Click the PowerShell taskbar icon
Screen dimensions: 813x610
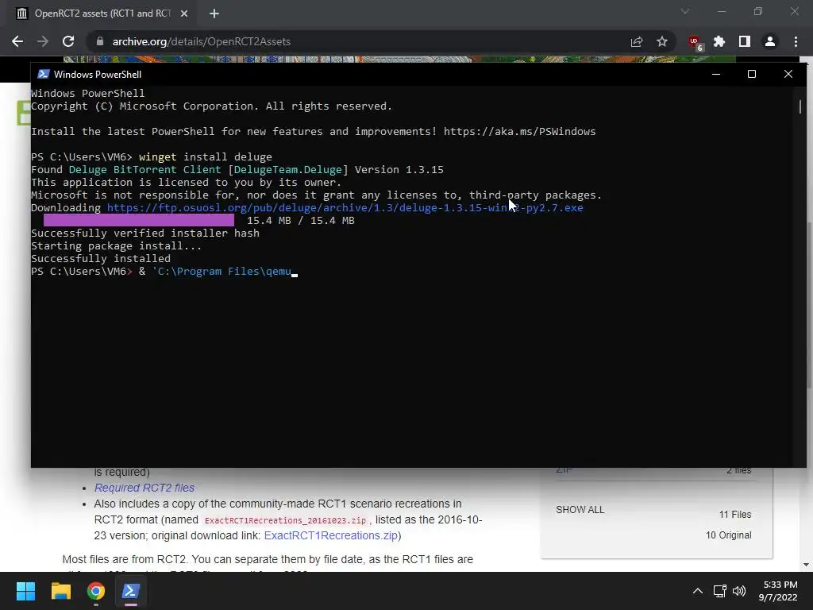[x=130, y=591]
